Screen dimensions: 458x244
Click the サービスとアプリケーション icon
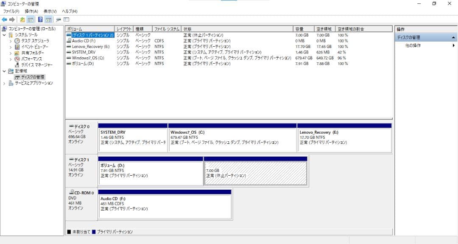pos(11,83)
